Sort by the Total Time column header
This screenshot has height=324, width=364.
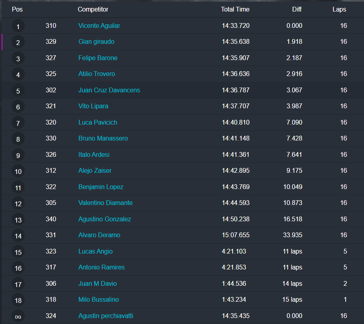[235, 9]
